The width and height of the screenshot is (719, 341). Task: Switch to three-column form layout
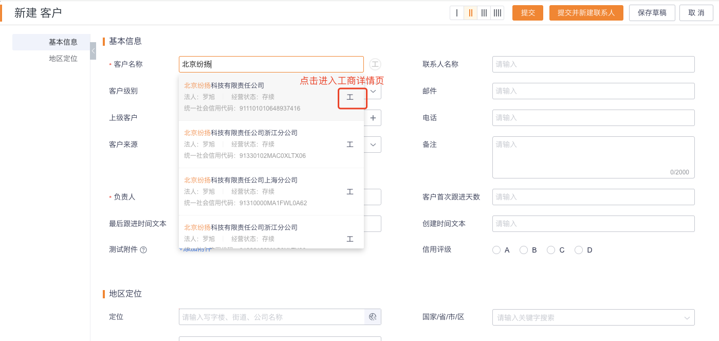(x=484, y=13)
